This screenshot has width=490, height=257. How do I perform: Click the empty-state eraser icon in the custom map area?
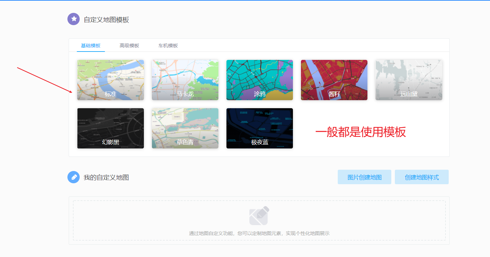[x=259, y=215]
